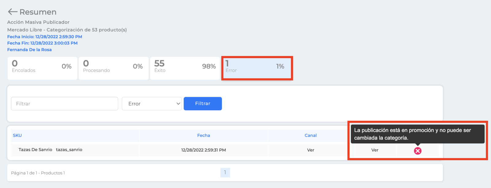The height and width of the screenshot is (188, 491).
Task: Click the SKU column header
Action: 17,135
